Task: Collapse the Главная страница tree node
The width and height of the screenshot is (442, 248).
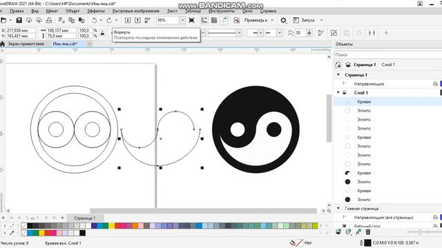Action: [x=338, y=208]
